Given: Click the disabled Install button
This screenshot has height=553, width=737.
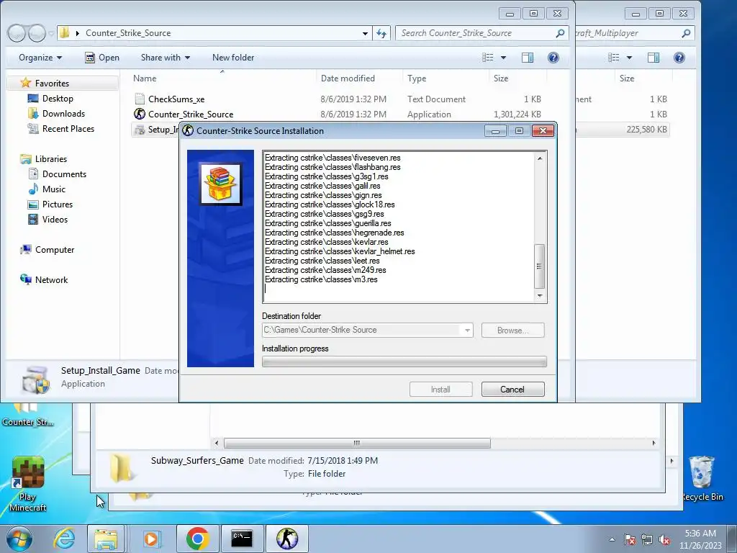Looking at the screenshot, I should [x=440, y=390].
